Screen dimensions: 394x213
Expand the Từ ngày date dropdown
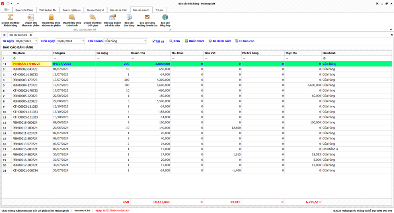(36, 41)
